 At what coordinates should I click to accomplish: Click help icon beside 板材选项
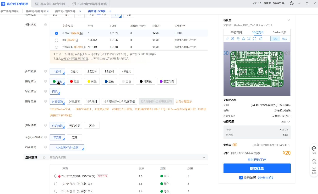tap(45, 25)
